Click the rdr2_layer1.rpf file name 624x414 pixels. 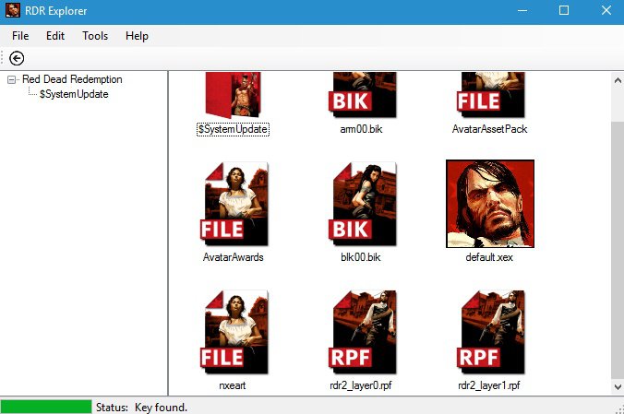pos(489,385)
